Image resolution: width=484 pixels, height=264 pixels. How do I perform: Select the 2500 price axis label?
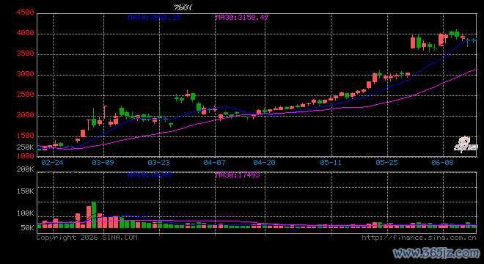tap(26, 95)
